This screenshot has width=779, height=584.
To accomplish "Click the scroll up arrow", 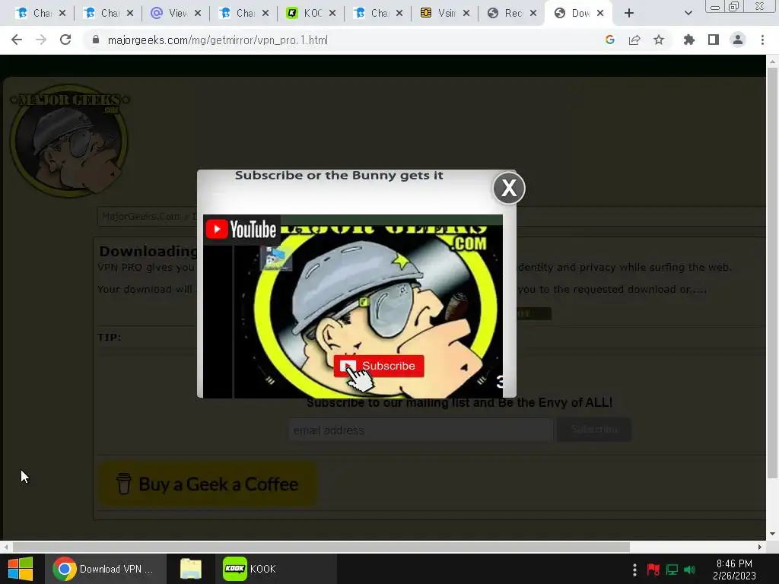I will (772, 62).
